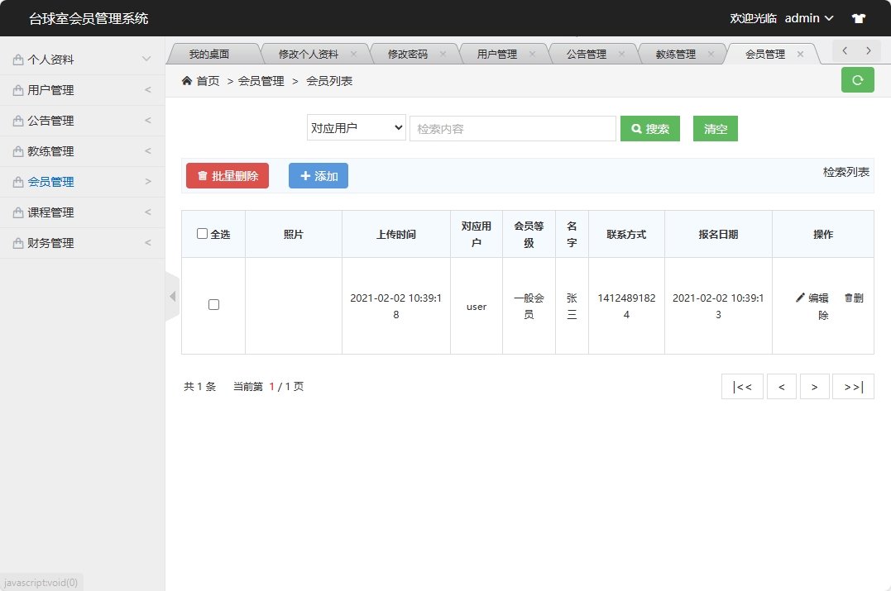The image size is (891, 591).
Task: Click the 检索内容 search input field
Action: 513,128
